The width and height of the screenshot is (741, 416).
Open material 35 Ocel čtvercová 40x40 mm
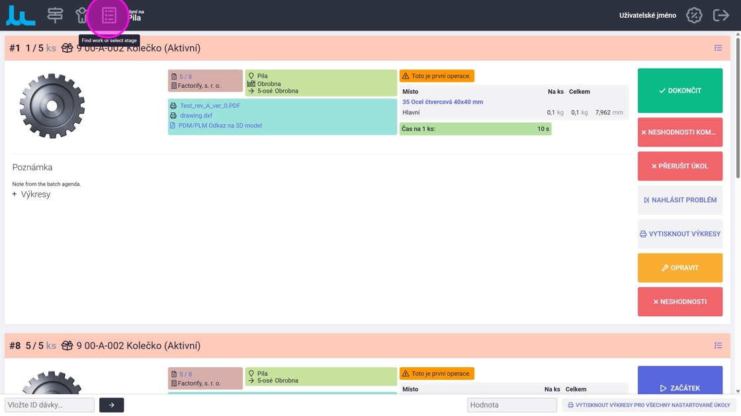click(x=443, y=102)
